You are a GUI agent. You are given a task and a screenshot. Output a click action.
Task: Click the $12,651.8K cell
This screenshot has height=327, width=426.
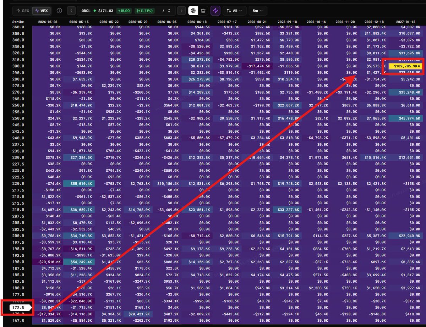point(406,157)
